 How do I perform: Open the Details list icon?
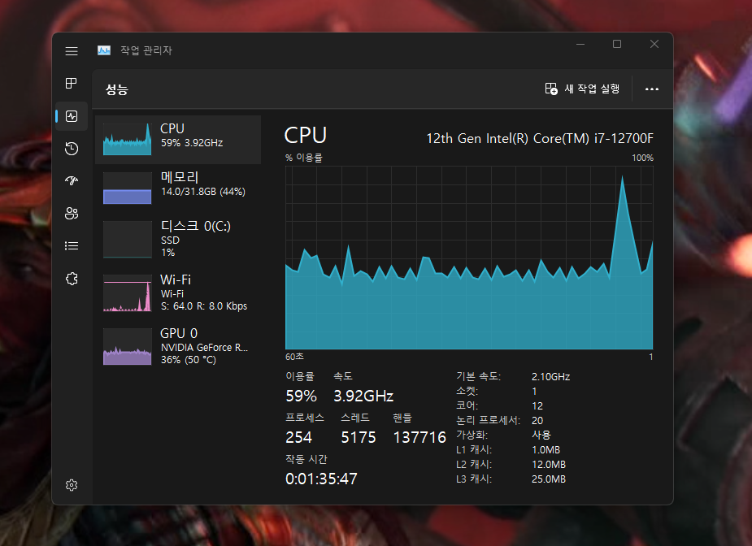[72, 246]
